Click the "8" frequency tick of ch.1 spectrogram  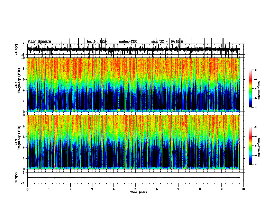click(24, 69)
